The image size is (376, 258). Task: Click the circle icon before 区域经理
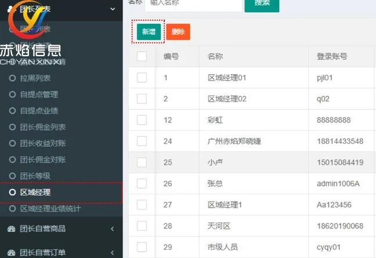(12, 192)
